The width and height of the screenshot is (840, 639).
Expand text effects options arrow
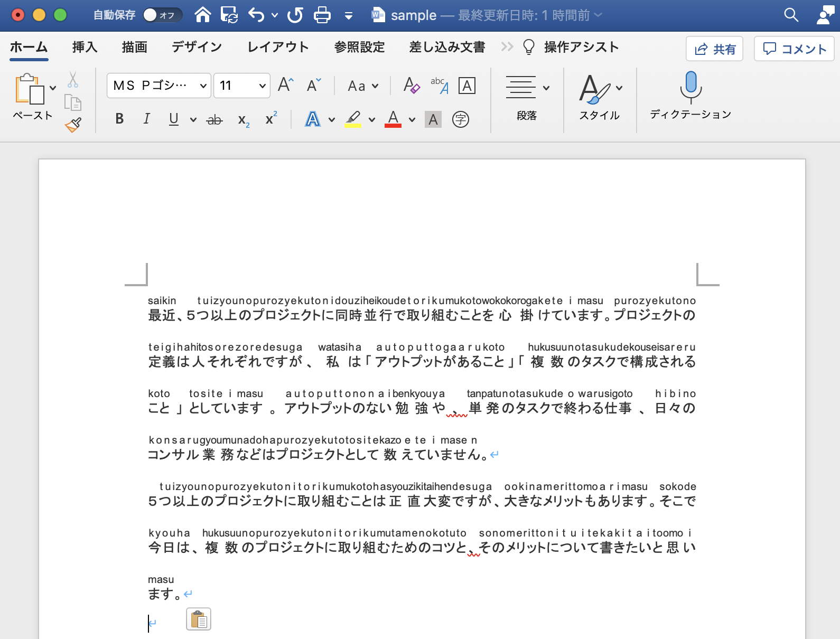332,120
